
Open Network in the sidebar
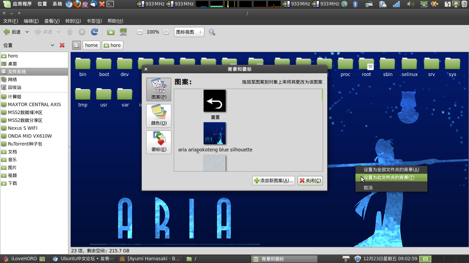point(34,79)
